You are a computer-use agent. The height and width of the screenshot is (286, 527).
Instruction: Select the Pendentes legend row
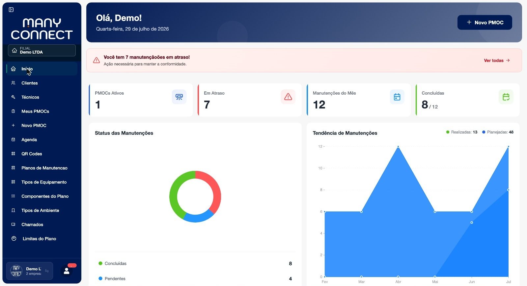(195, 278)
